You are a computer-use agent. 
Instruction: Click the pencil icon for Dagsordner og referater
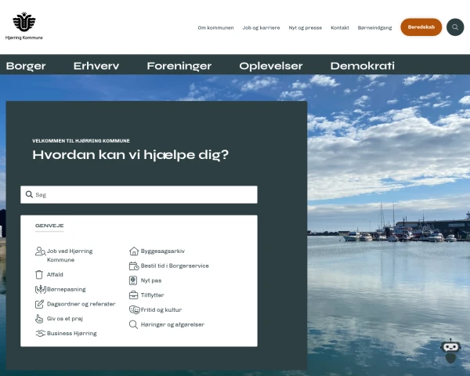[39, 304]
